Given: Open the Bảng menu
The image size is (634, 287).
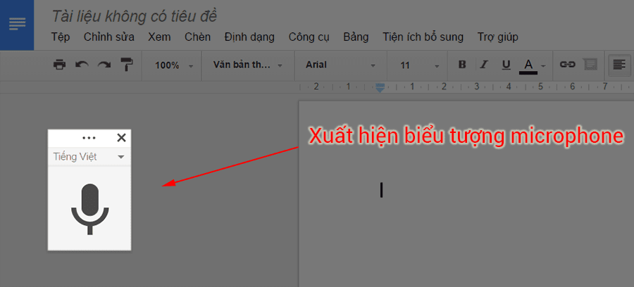Looking at the screenshot, I should coord(356,37).
